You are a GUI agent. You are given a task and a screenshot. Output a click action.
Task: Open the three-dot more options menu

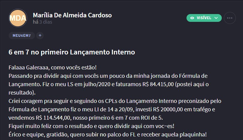[x=230, y=18]
